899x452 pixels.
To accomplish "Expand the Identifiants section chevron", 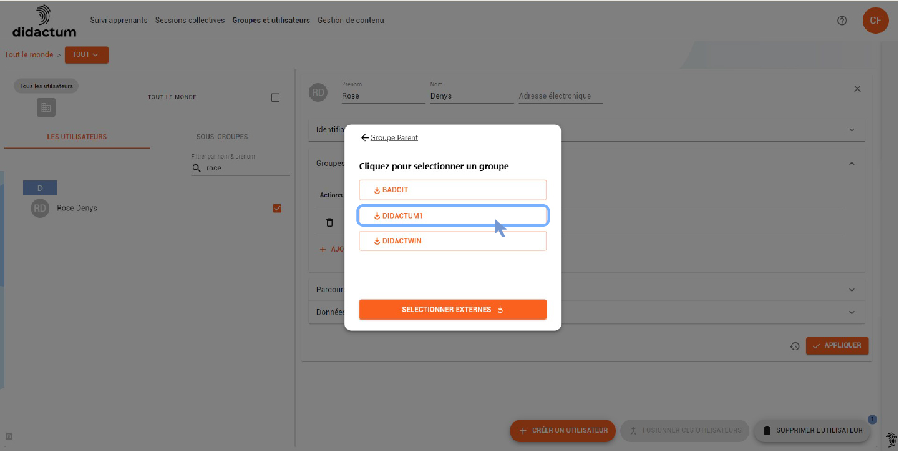I will point(852,130).
